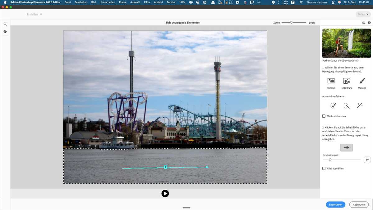Open the Fenster menu
373x210 pixels.
[x=171, y=2]
